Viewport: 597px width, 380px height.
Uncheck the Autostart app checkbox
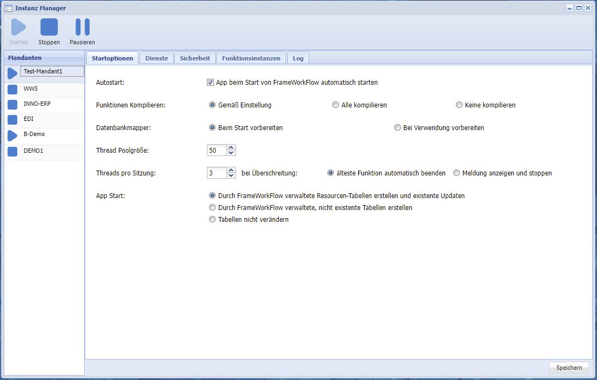211,83
